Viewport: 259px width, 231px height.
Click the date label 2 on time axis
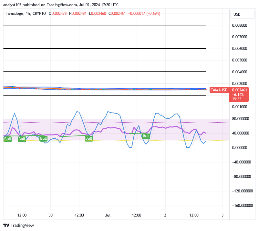pos(165,215)
